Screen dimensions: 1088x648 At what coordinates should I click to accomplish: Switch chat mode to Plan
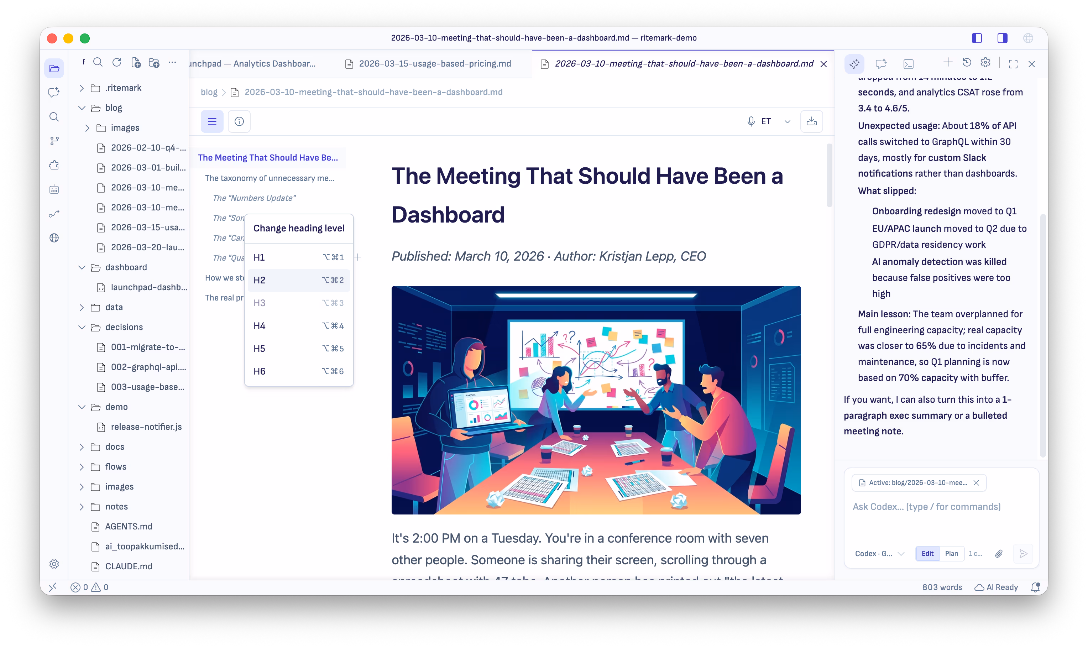pyautogui.click(x=951, y=553)
